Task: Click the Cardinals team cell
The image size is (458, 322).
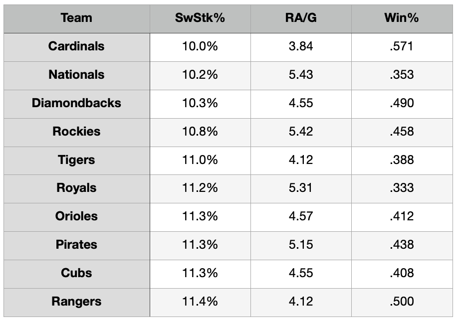Action: click(76, 46)
